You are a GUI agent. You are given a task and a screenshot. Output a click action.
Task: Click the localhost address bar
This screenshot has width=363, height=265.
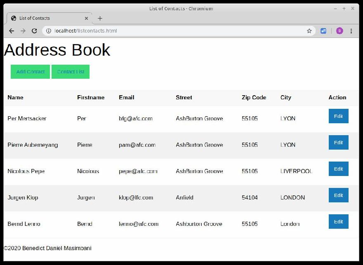(x=179, y=31)
